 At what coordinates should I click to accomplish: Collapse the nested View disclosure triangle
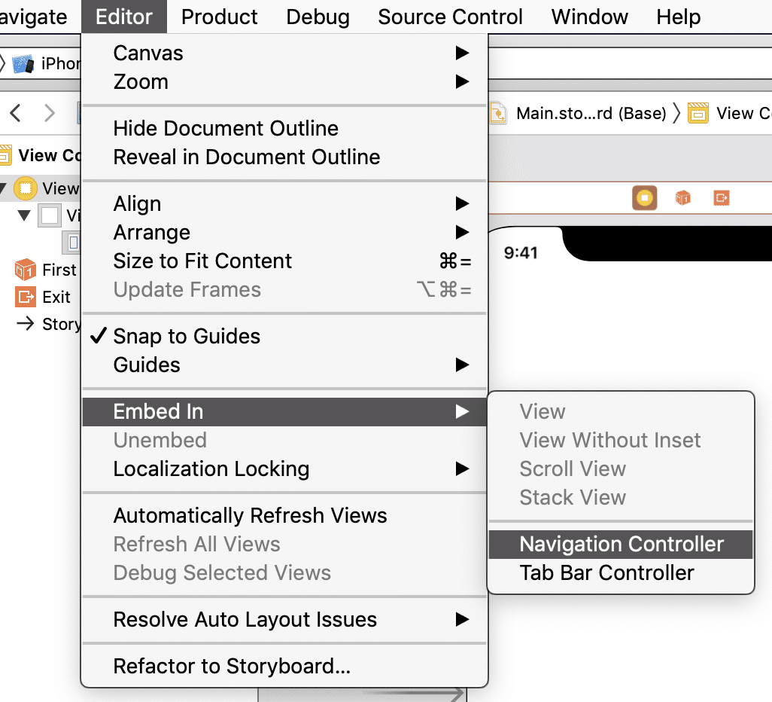(24, 216)
